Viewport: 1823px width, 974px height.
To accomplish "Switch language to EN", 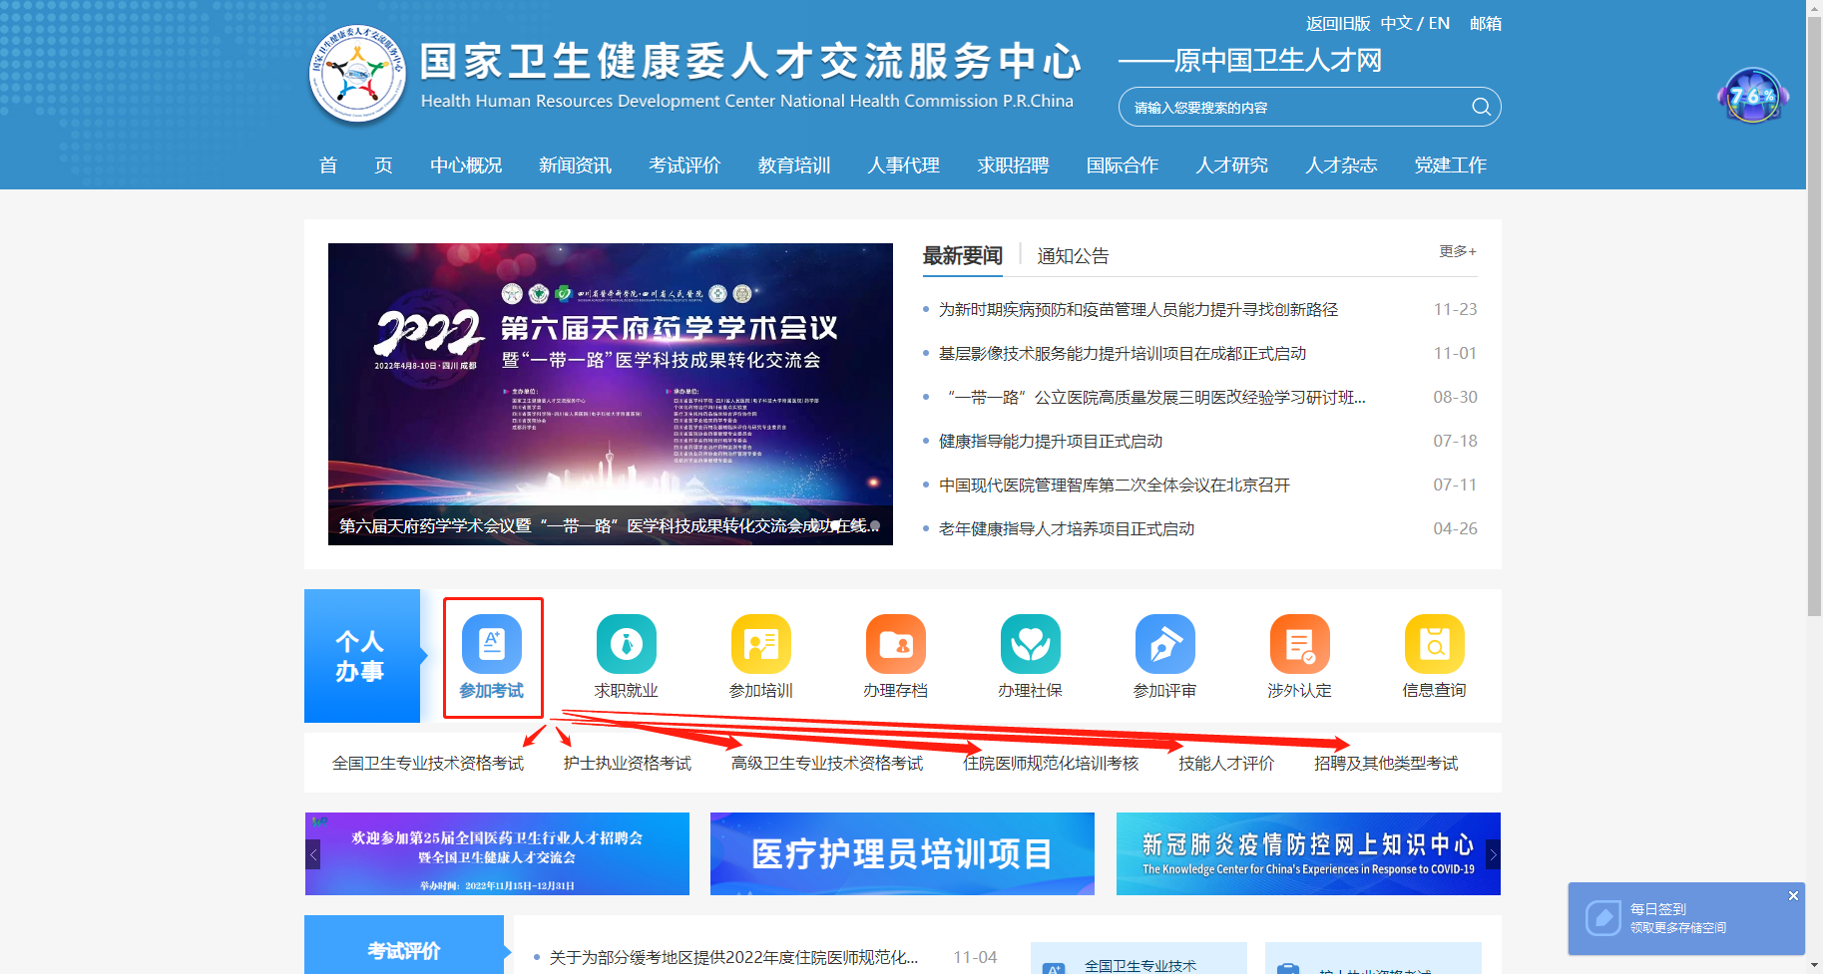I will [x=1439, y=23].
